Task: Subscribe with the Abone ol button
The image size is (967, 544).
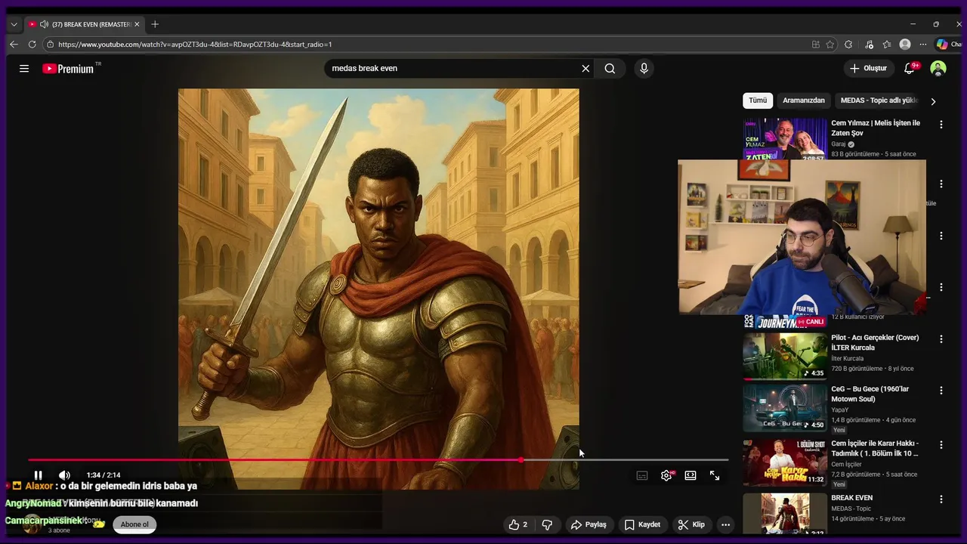Action: [x=134, y=524]
